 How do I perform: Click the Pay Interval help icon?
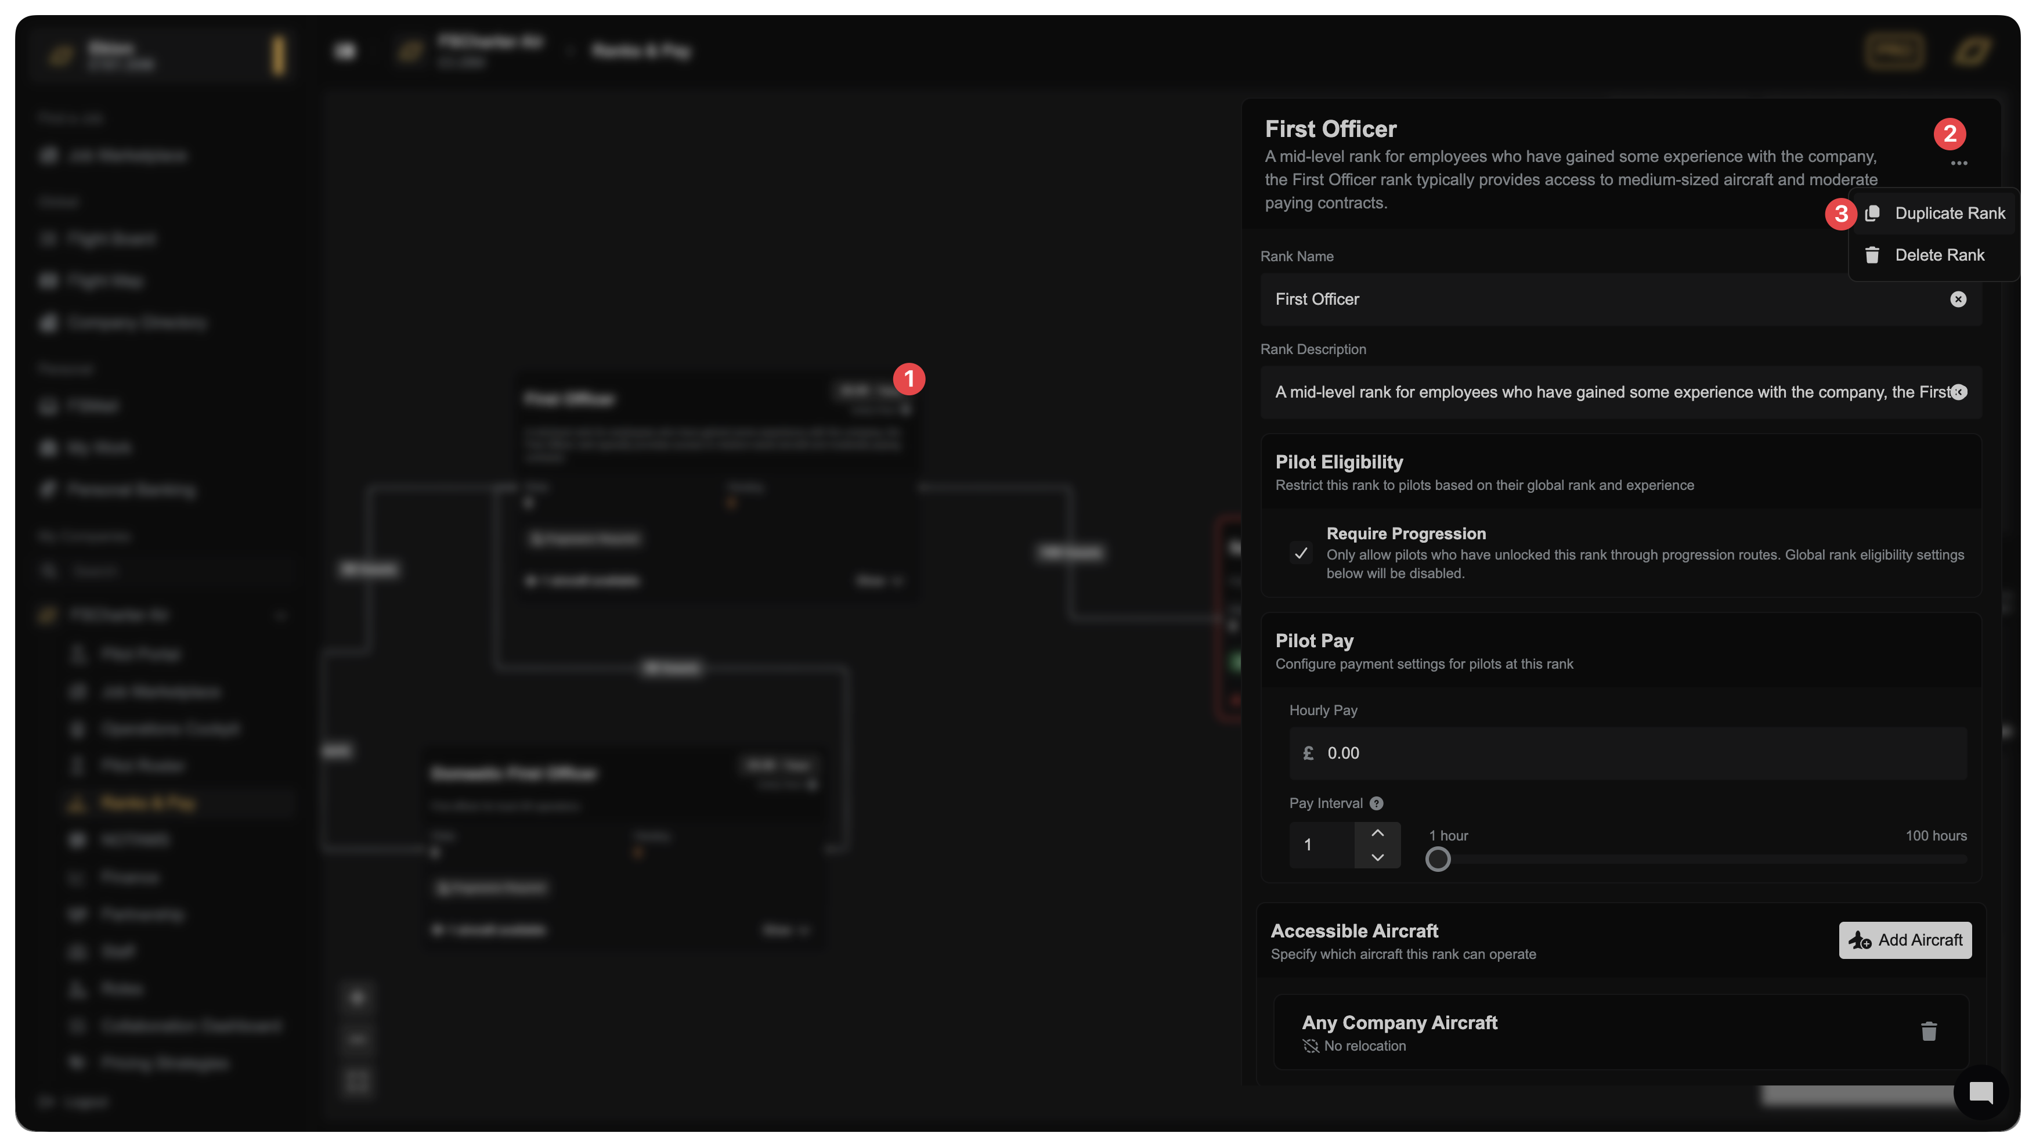(1376, 803)
